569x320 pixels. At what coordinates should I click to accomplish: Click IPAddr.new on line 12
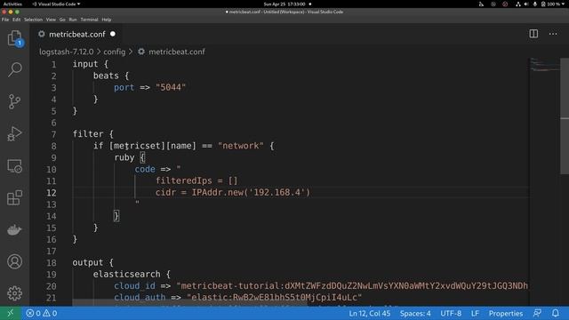click(x=217, y=192)
